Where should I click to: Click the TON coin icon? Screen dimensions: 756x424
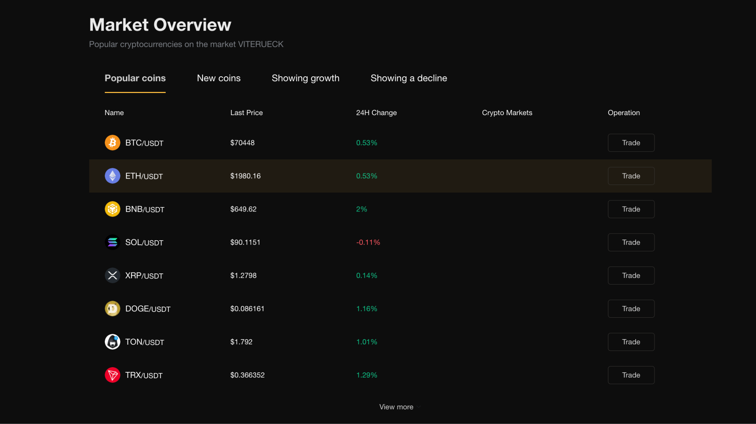112,342
